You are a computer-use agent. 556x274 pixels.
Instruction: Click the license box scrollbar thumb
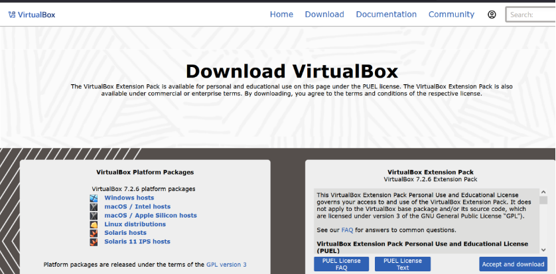543,200
